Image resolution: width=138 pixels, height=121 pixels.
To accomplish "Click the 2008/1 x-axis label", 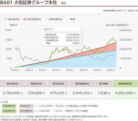I will (x=15, y=70).
